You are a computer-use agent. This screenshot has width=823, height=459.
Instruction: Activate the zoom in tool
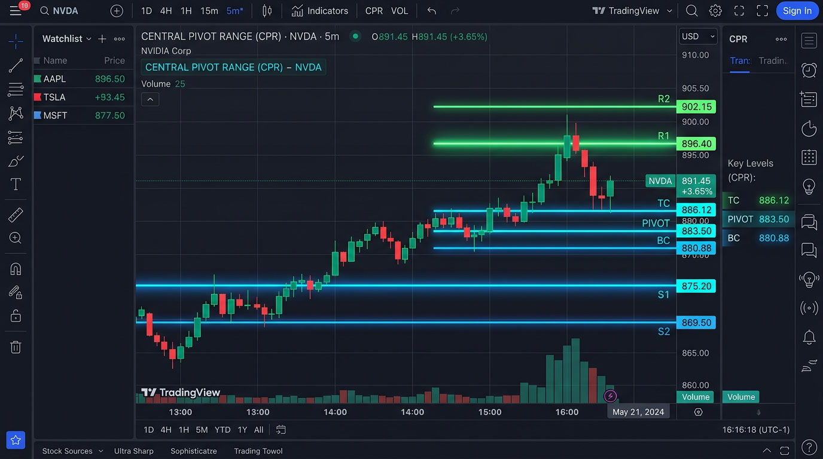(16, 238)
